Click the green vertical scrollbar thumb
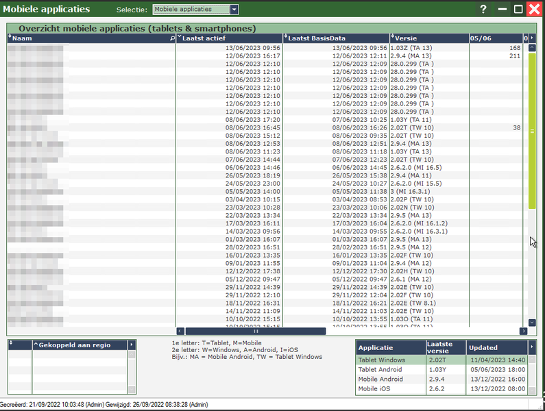 tap(532, 130)
